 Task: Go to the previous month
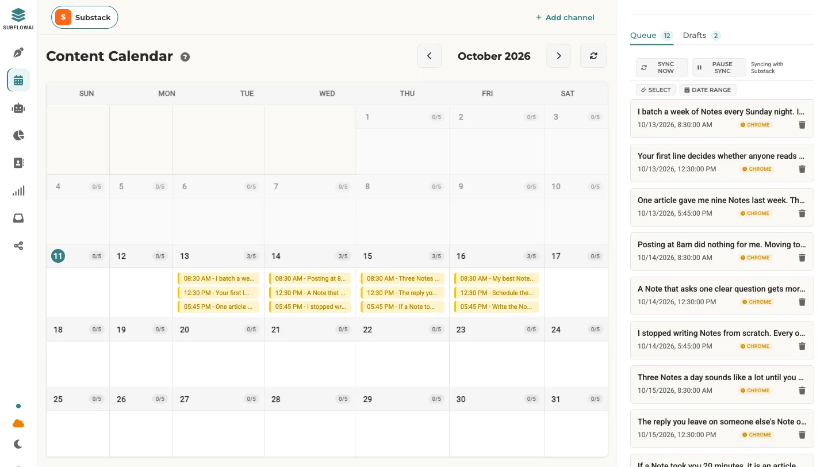(x=430, y=56)
